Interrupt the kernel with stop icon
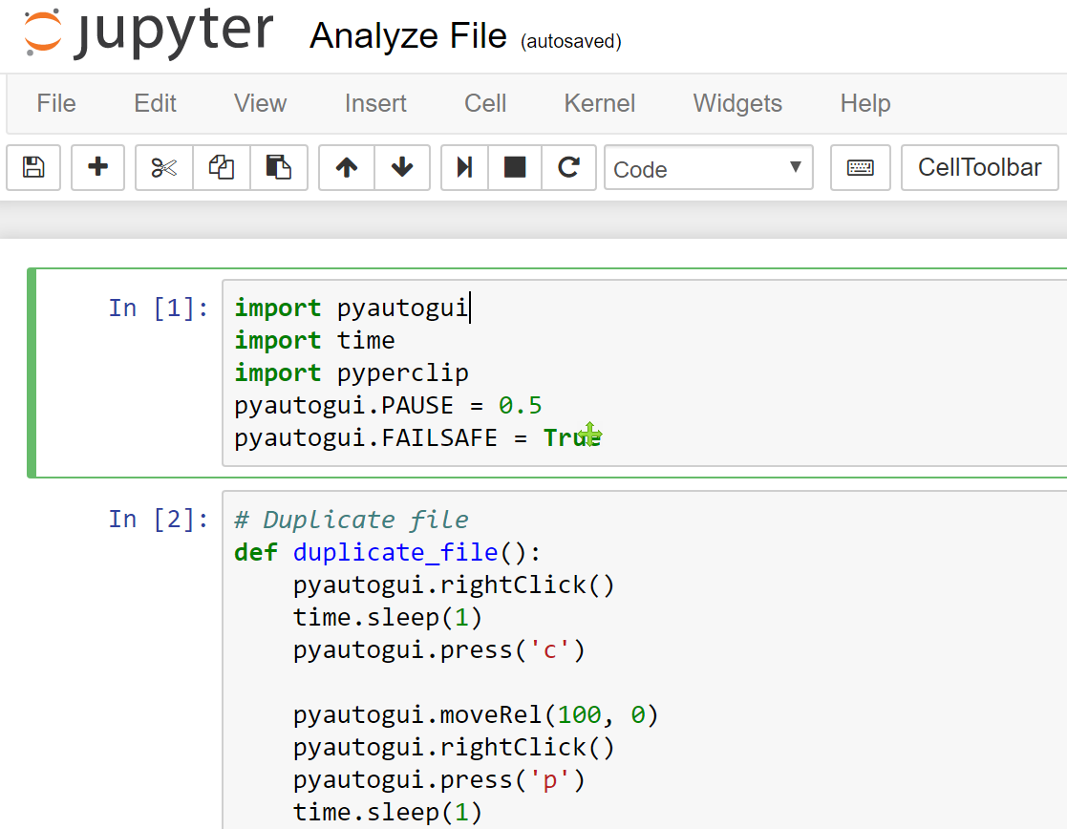The image size is (1067, 829). [514, 167]
